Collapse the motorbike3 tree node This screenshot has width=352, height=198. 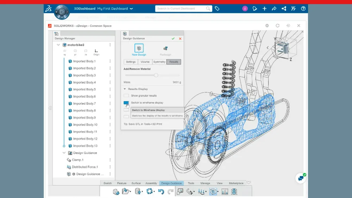tap(58, 45)
